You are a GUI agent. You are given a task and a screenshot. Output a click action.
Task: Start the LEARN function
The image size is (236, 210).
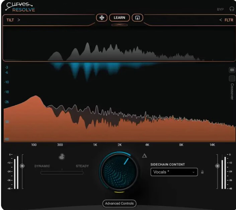click(120, 18)
